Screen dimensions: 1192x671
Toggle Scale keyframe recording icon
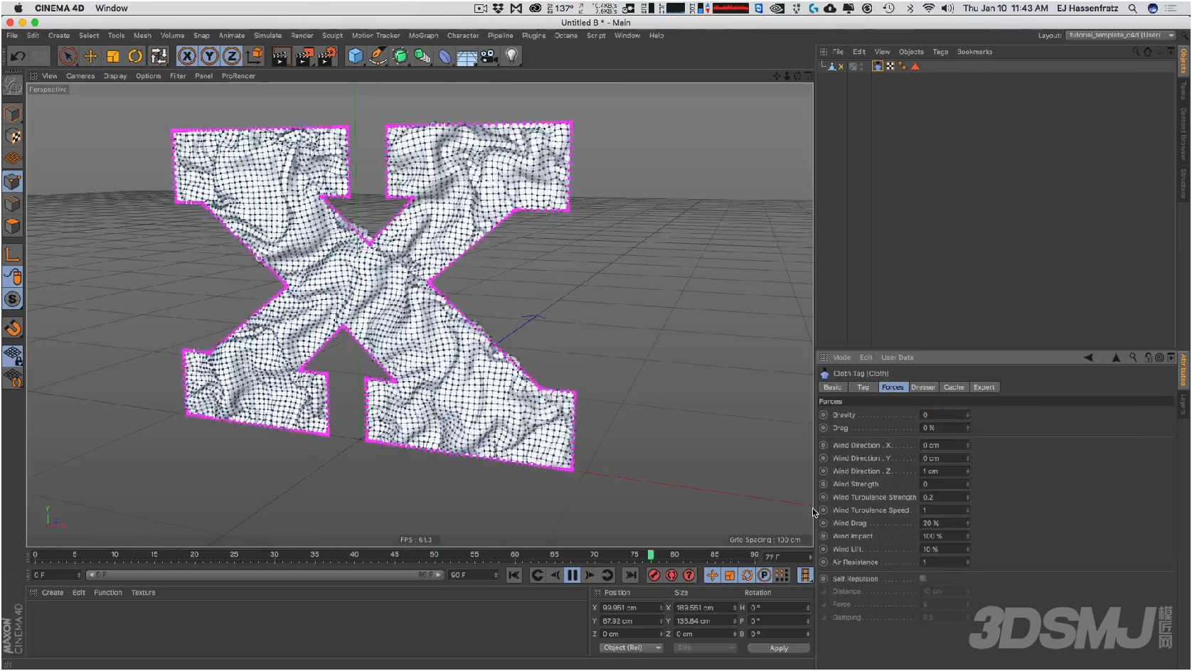pyautogui.click(x=730, y=575)
